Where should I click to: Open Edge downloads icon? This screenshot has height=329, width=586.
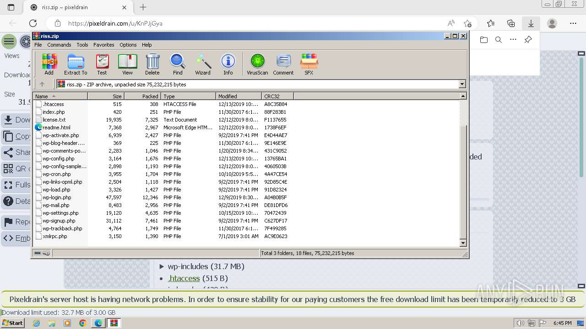[531, 23]
